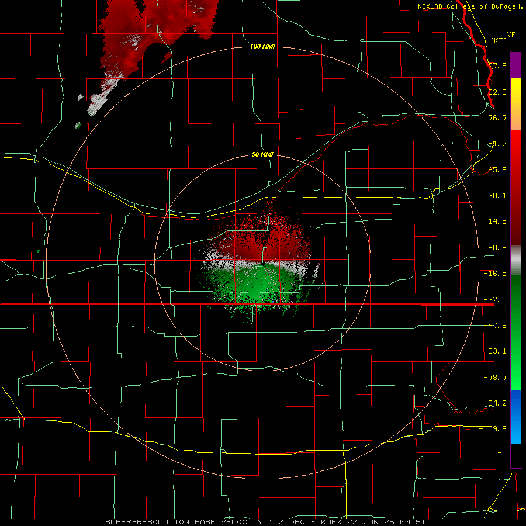
Task: Click the 45.6 value on velocity scale
Action: (x=497, y=169)
